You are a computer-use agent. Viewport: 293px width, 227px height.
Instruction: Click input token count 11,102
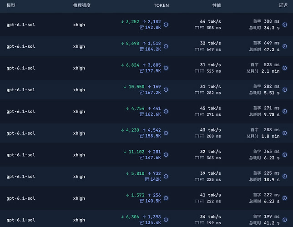[136, 152]
